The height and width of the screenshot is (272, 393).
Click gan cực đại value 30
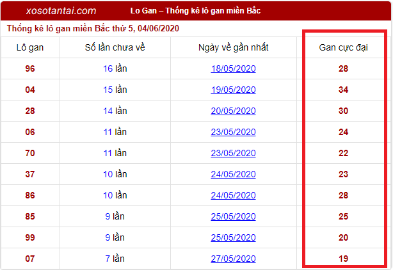click(343, 111)
